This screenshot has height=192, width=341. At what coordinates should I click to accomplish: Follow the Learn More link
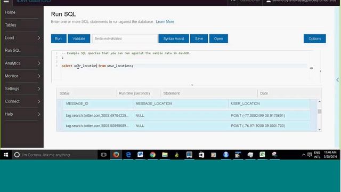[165, 22]
